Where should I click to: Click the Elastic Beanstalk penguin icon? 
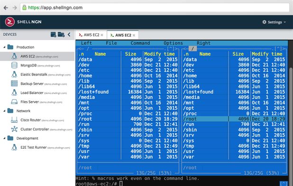coord(14,75)
